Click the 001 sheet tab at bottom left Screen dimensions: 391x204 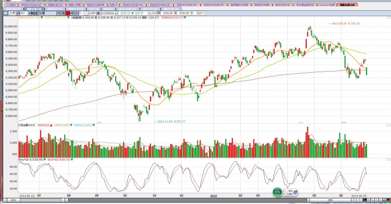tap(14, 200)
